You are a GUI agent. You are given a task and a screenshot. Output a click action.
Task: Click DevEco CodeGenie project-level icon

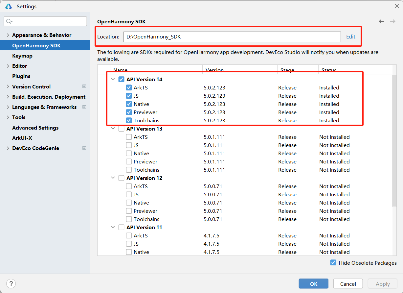click(84, 148)
